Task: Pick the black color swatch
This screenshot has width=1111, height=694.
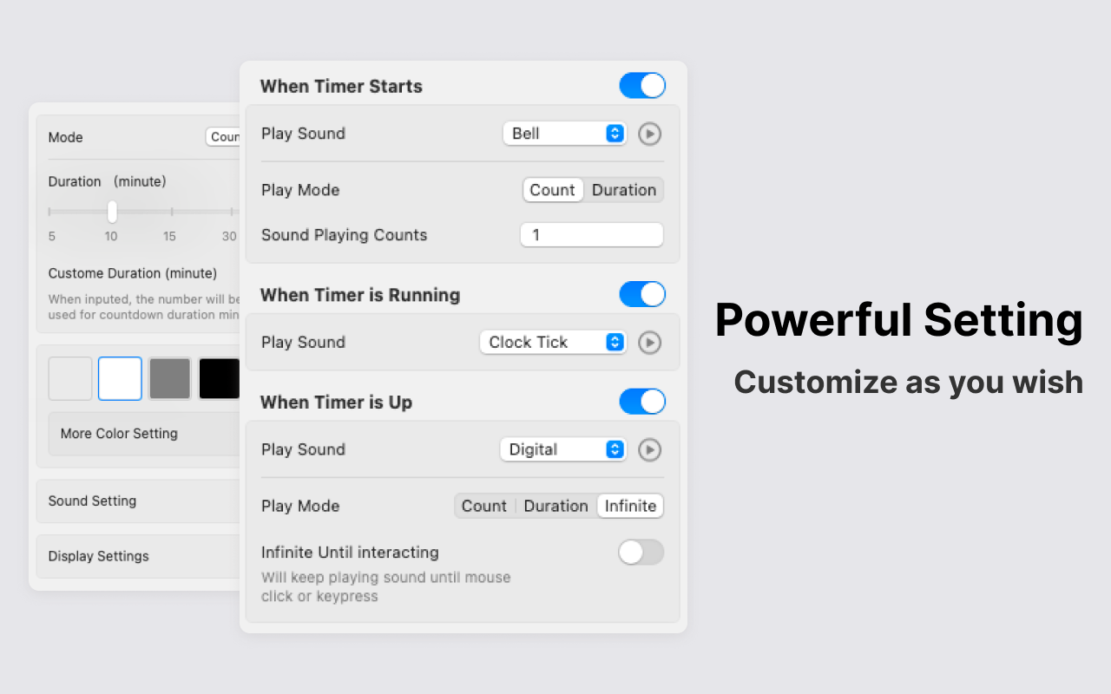Action: point(220,378)
